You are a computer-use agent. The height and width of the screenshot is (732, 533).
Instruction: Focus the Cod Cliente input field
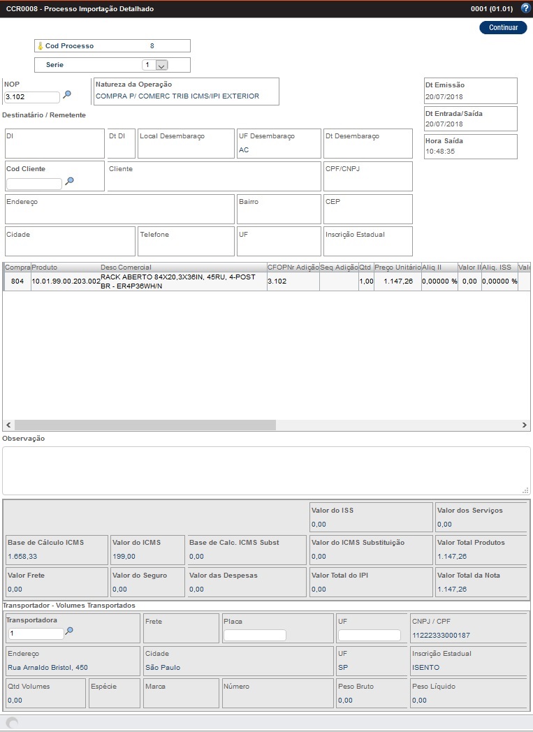[34, 184]
